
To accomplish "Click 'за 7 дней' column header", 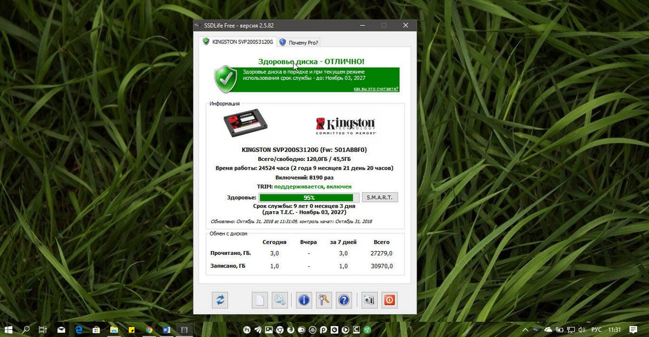I will click(343, 242).
